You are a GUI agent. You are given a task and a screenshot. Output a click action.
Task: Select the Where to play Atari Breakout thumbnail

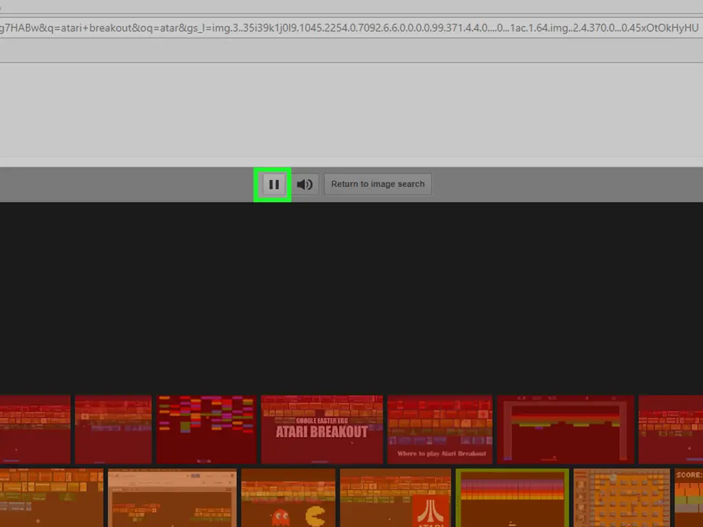[440, 430]
